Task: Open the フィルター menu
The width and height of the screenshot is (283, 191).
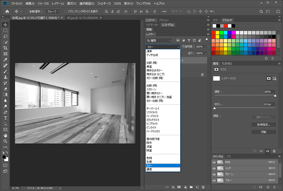Action: point(104,3)
